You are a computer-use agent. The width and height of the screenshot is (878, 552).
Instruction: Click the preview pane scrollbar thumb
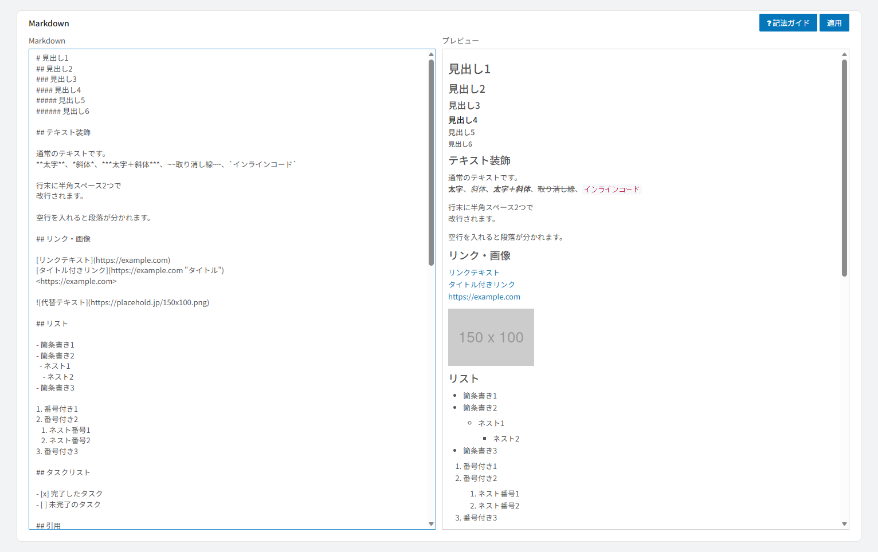tap(844, 168)
